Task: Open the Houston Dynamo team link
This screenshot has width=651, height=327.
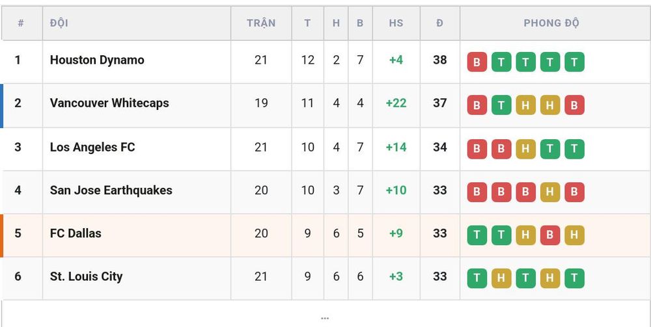Action: point(97,60)
